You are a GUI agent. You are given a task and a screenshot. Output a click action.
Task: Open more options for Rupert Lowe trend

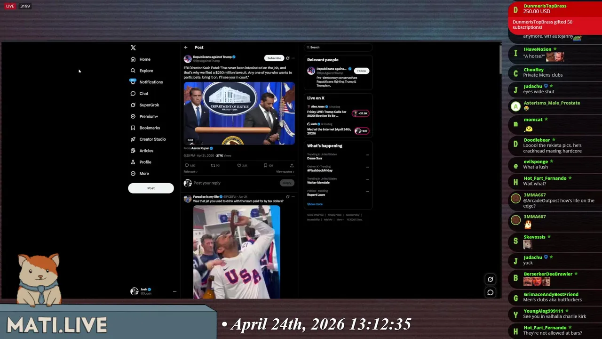[367, 191]
